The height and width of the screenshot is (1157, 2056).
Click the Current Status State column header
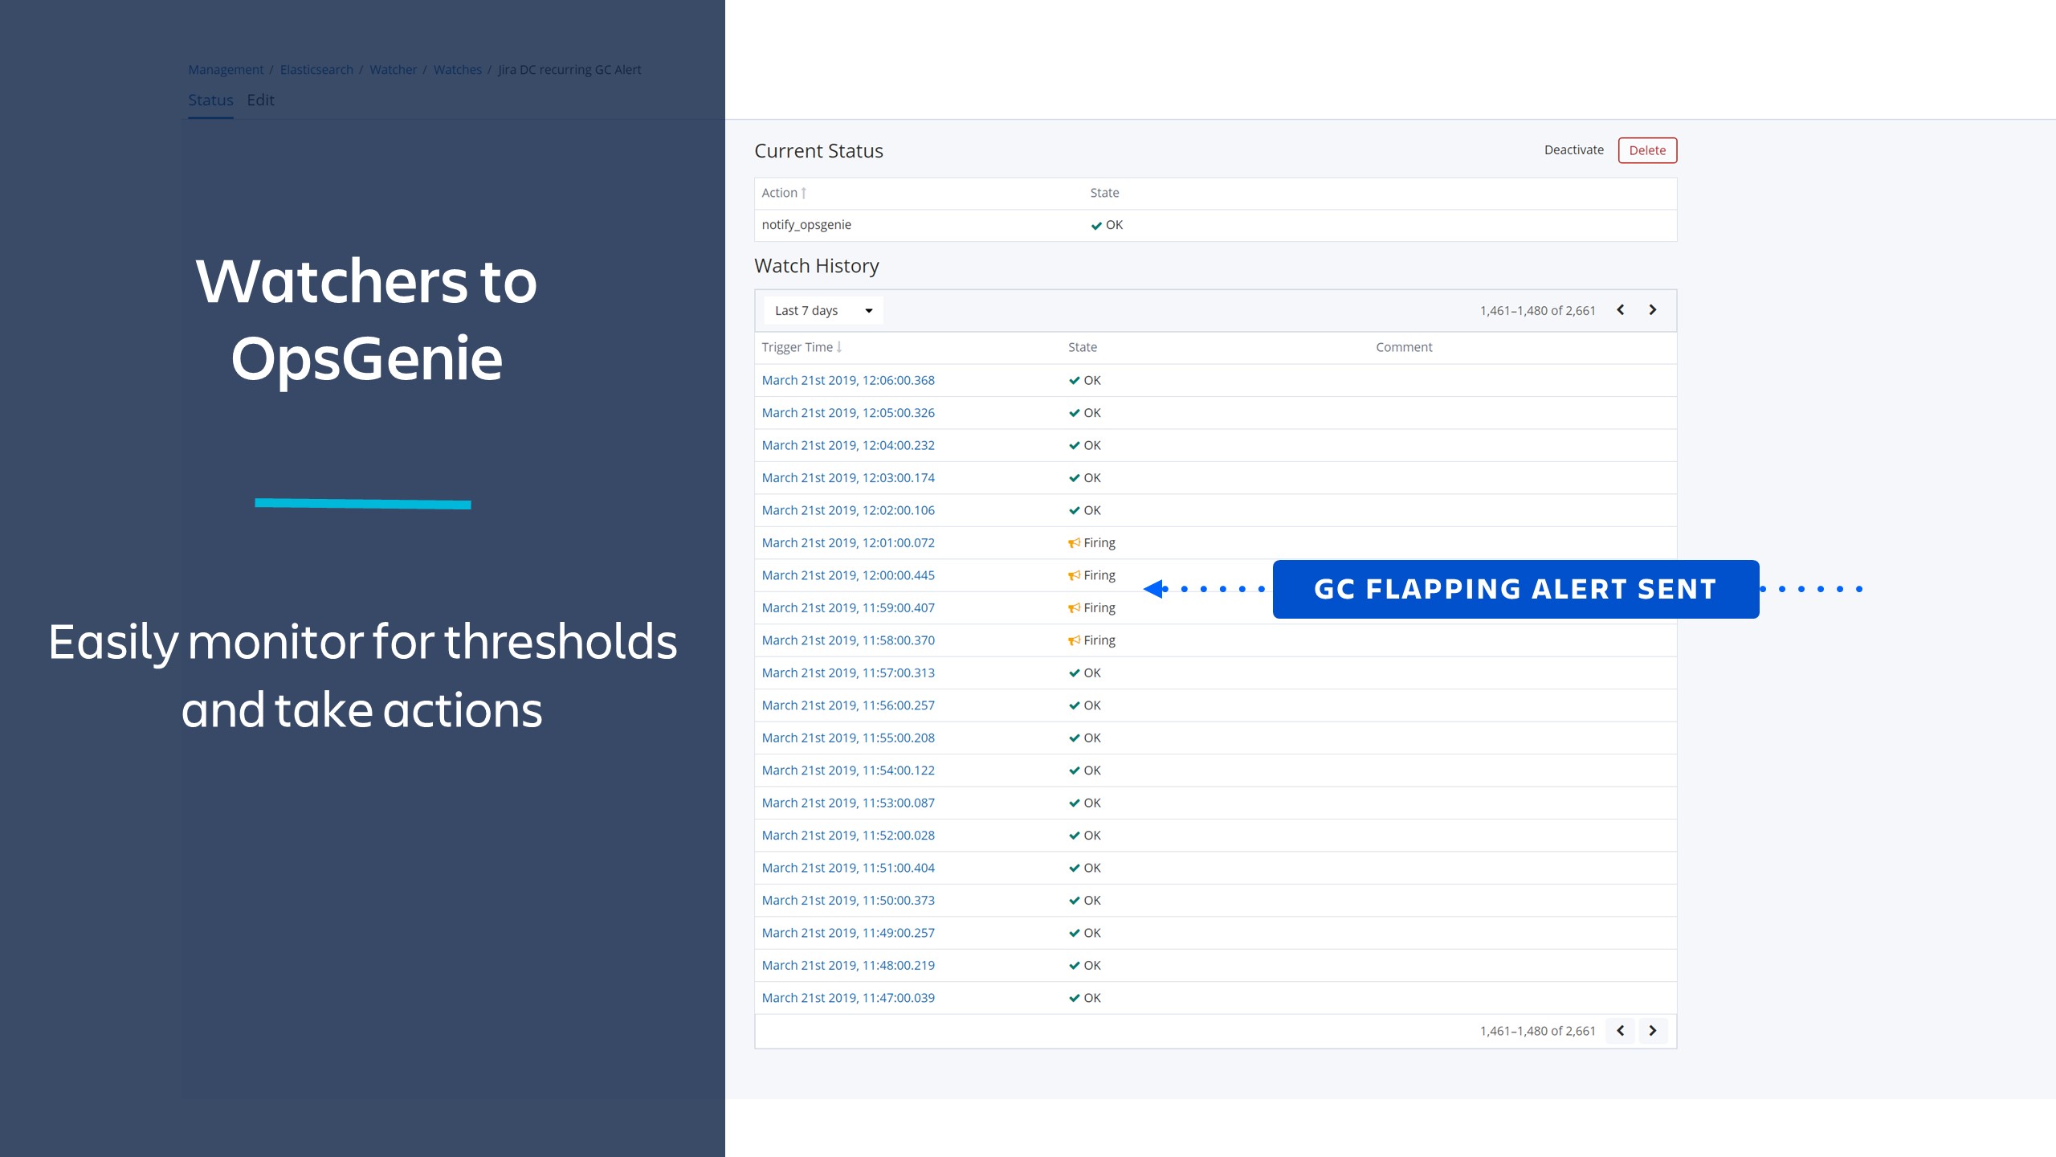tap(1104, 193)
